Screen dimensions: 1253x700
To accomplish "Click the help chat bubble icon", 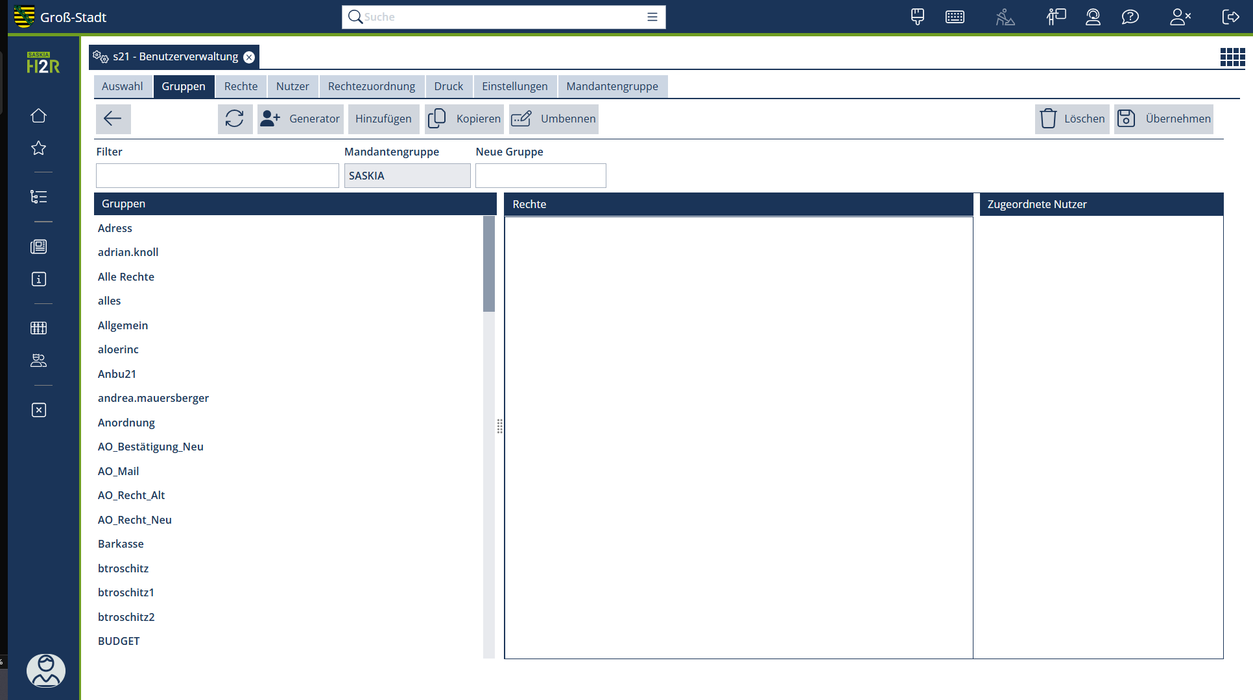I will [1130, 17].
